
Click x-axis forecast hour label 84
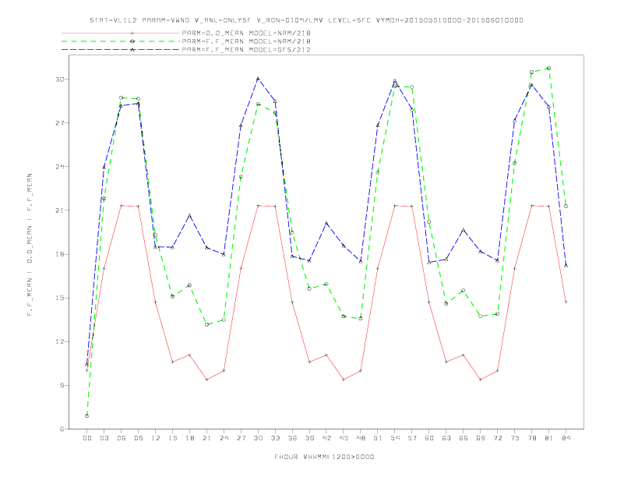click(x=566, y=438)
